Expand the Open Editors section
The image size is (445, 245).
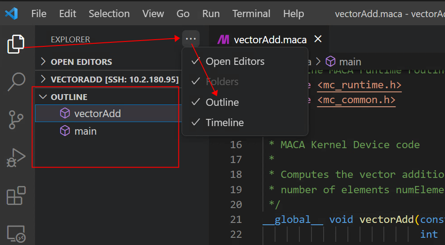(81, 62)
